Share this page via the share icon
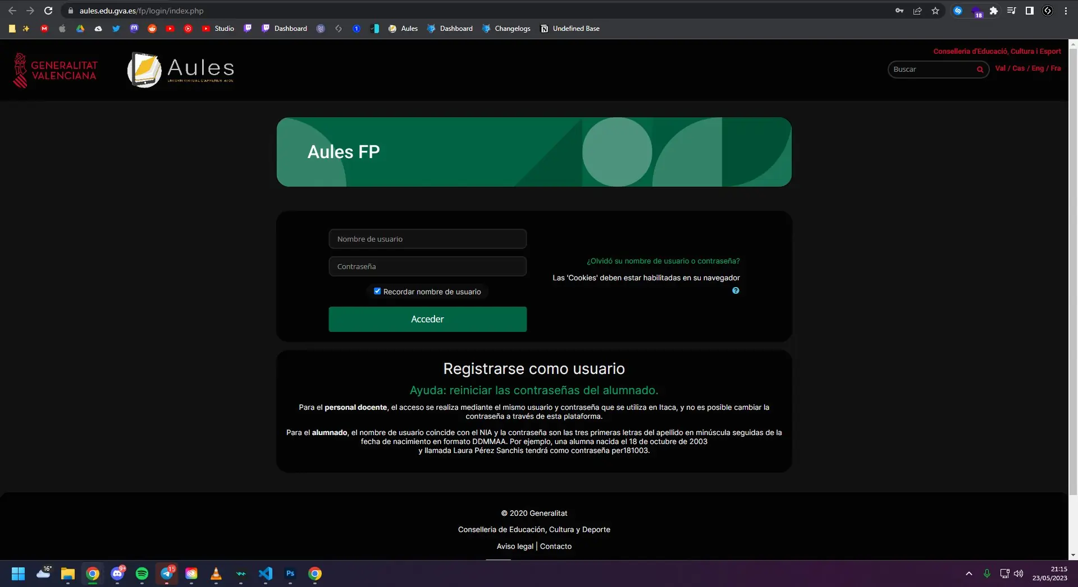Screen dimensions: 1078x587 click(917, 11)
